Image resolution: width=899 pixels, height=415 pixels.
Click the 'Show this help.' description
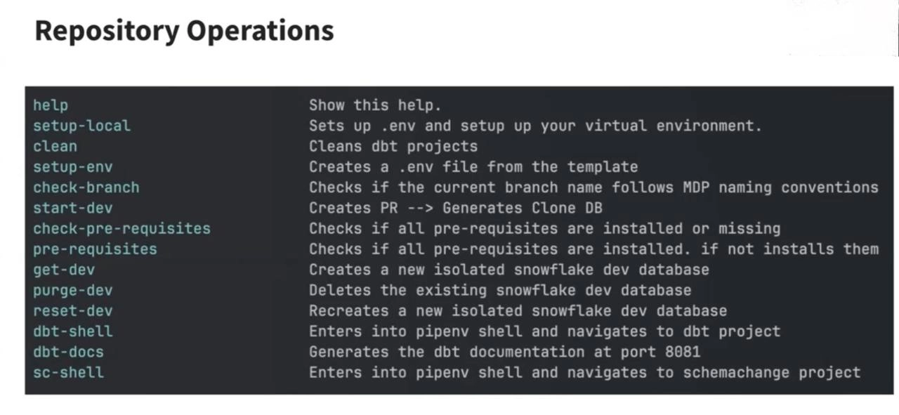pyautogui.click(x=375, y=105)
